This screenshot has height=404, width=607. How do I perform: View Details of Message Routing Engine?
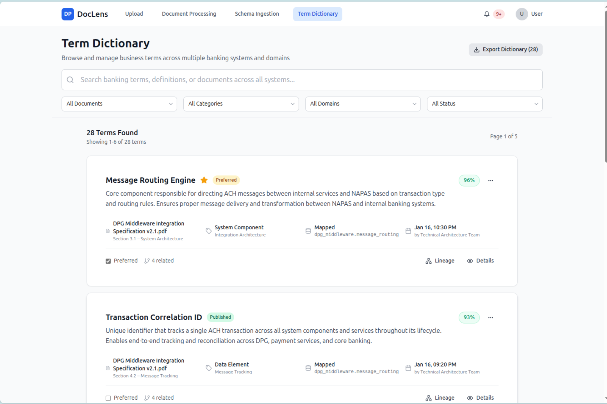coord(480,261)
